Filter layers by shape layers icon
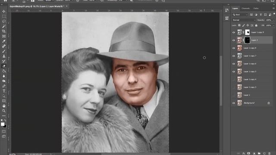The height and width of the screenshot is (155, 276). pyautogui.click(x=265, y=15)
